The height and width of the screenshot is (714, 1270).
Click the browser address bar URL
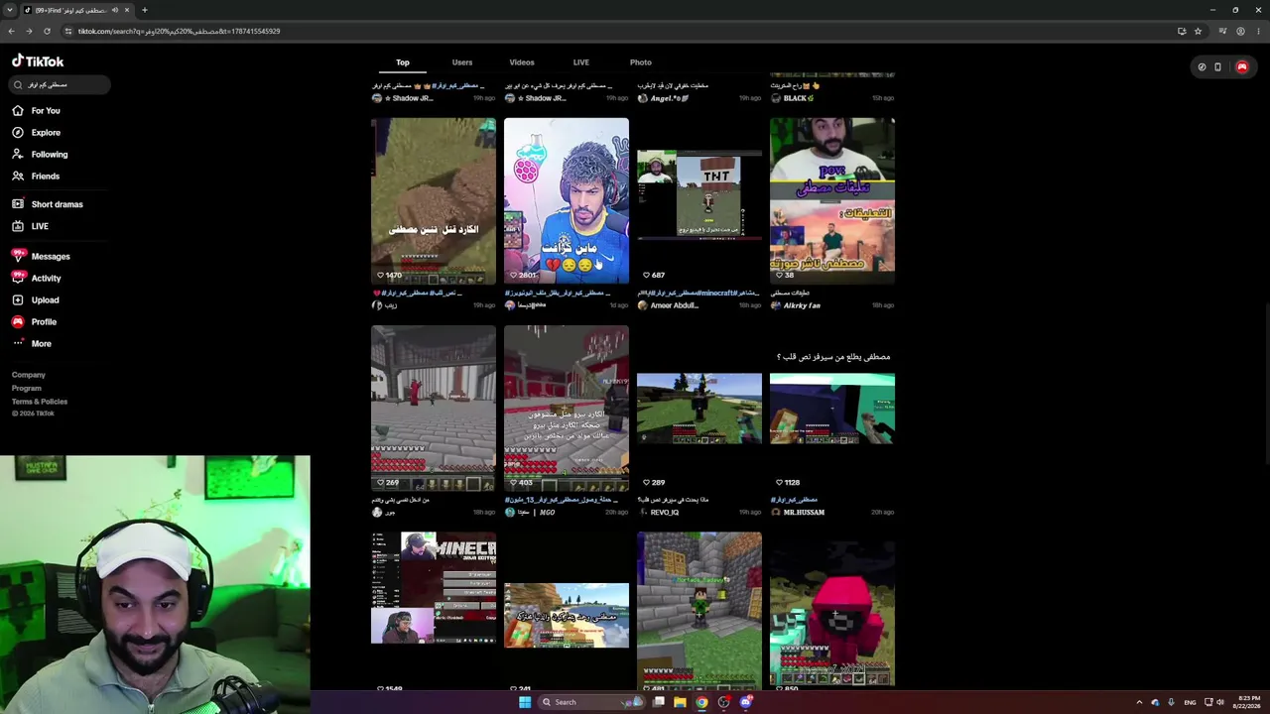point(179,31)
